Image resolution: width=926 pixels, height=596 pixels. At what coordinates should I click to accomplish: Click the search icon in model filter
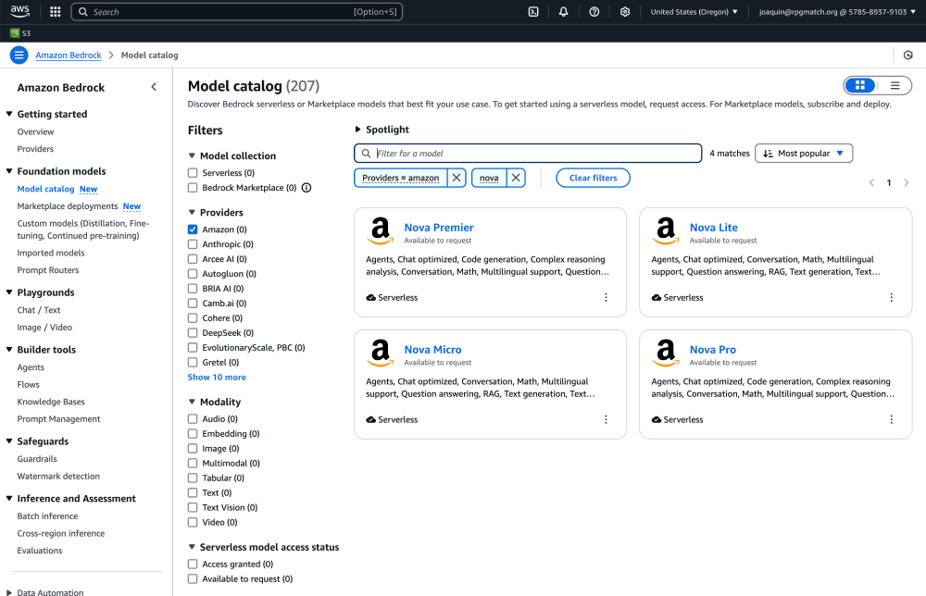(366, 154)
